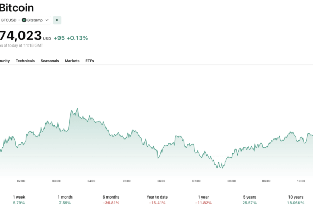Go to the Markets tab

72,61
